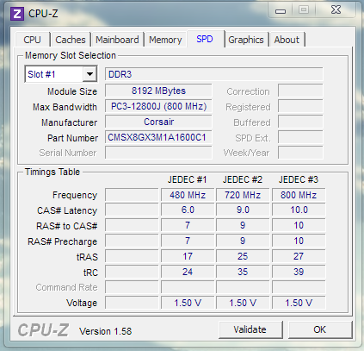The height and width of the screenshot is (351, 364).
Task: Click the 480 MHz frequency cell
Action: pyautogui.click(x=188, y=195)
